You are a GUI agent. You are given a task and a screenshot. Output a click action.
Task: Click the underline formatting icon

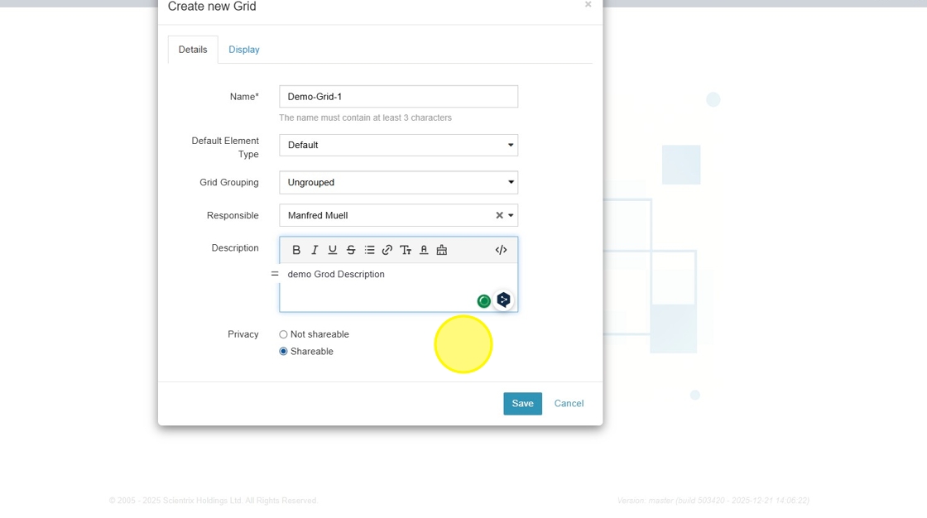333,250
